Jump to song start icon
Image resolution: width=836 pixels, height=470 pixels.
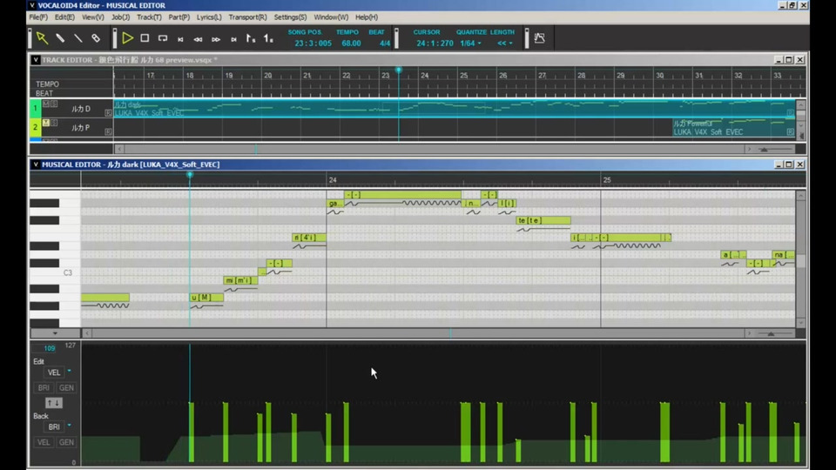click(x=181, y=39)
